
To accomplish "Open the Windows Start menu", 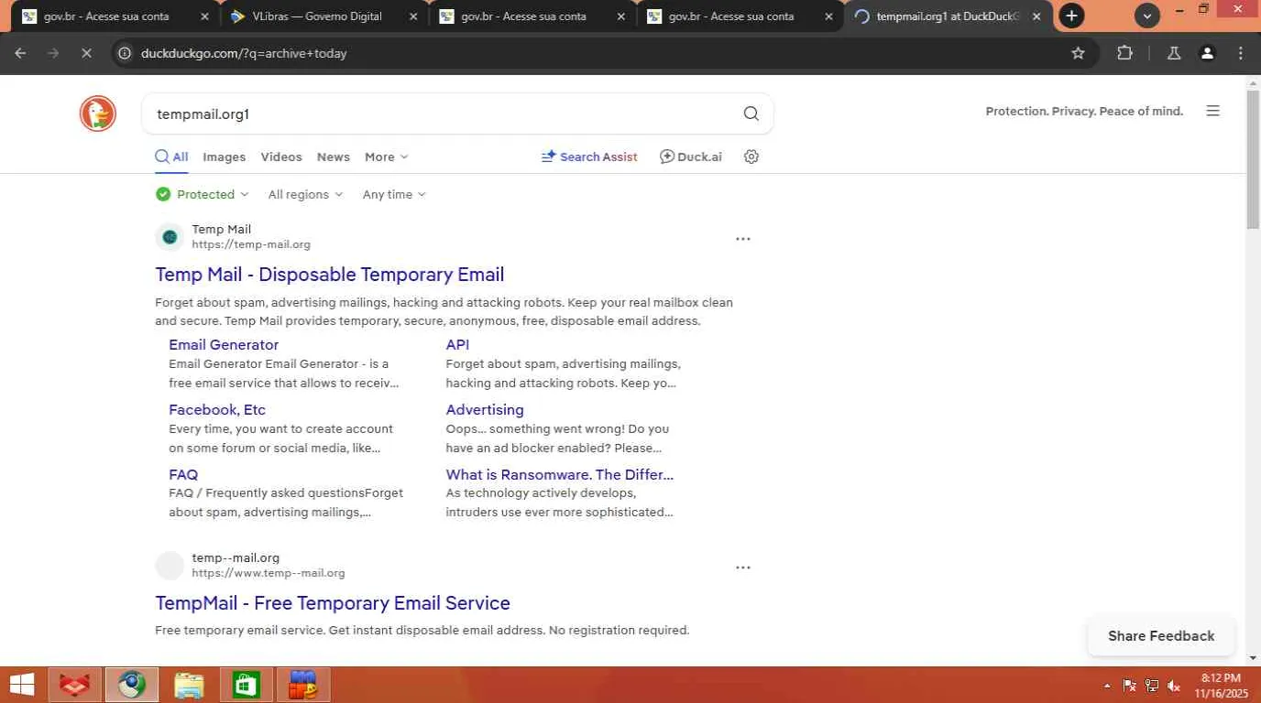I will (22, 685).
